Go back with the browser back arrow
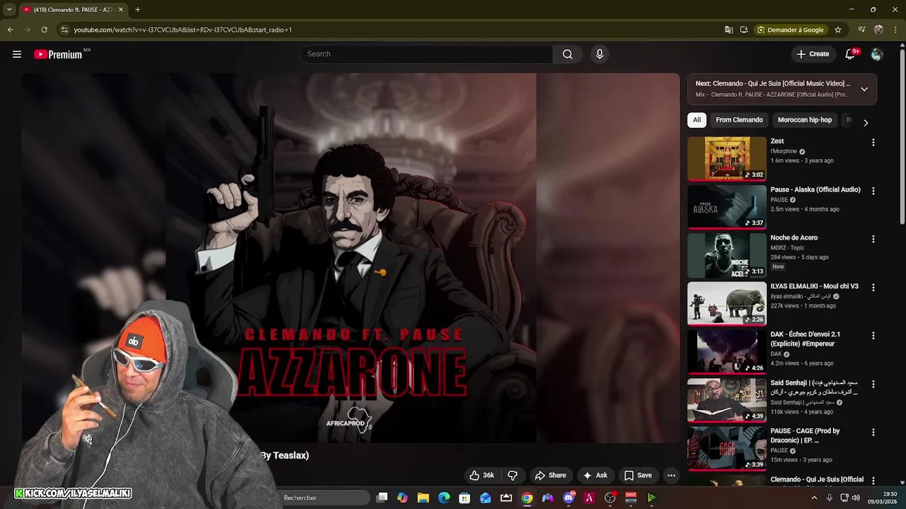Viewport: 906px width, 509px height. pyautogui.click(x=10, y=30)
